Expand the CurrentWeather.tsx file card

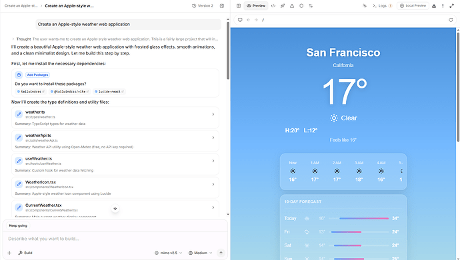213,207
